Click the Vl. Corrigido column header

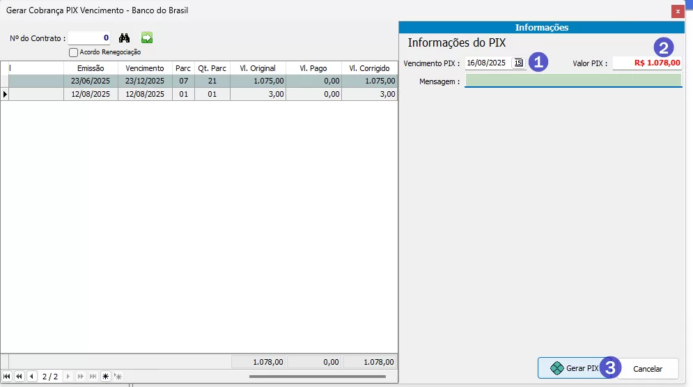click(x=369, y=68)
